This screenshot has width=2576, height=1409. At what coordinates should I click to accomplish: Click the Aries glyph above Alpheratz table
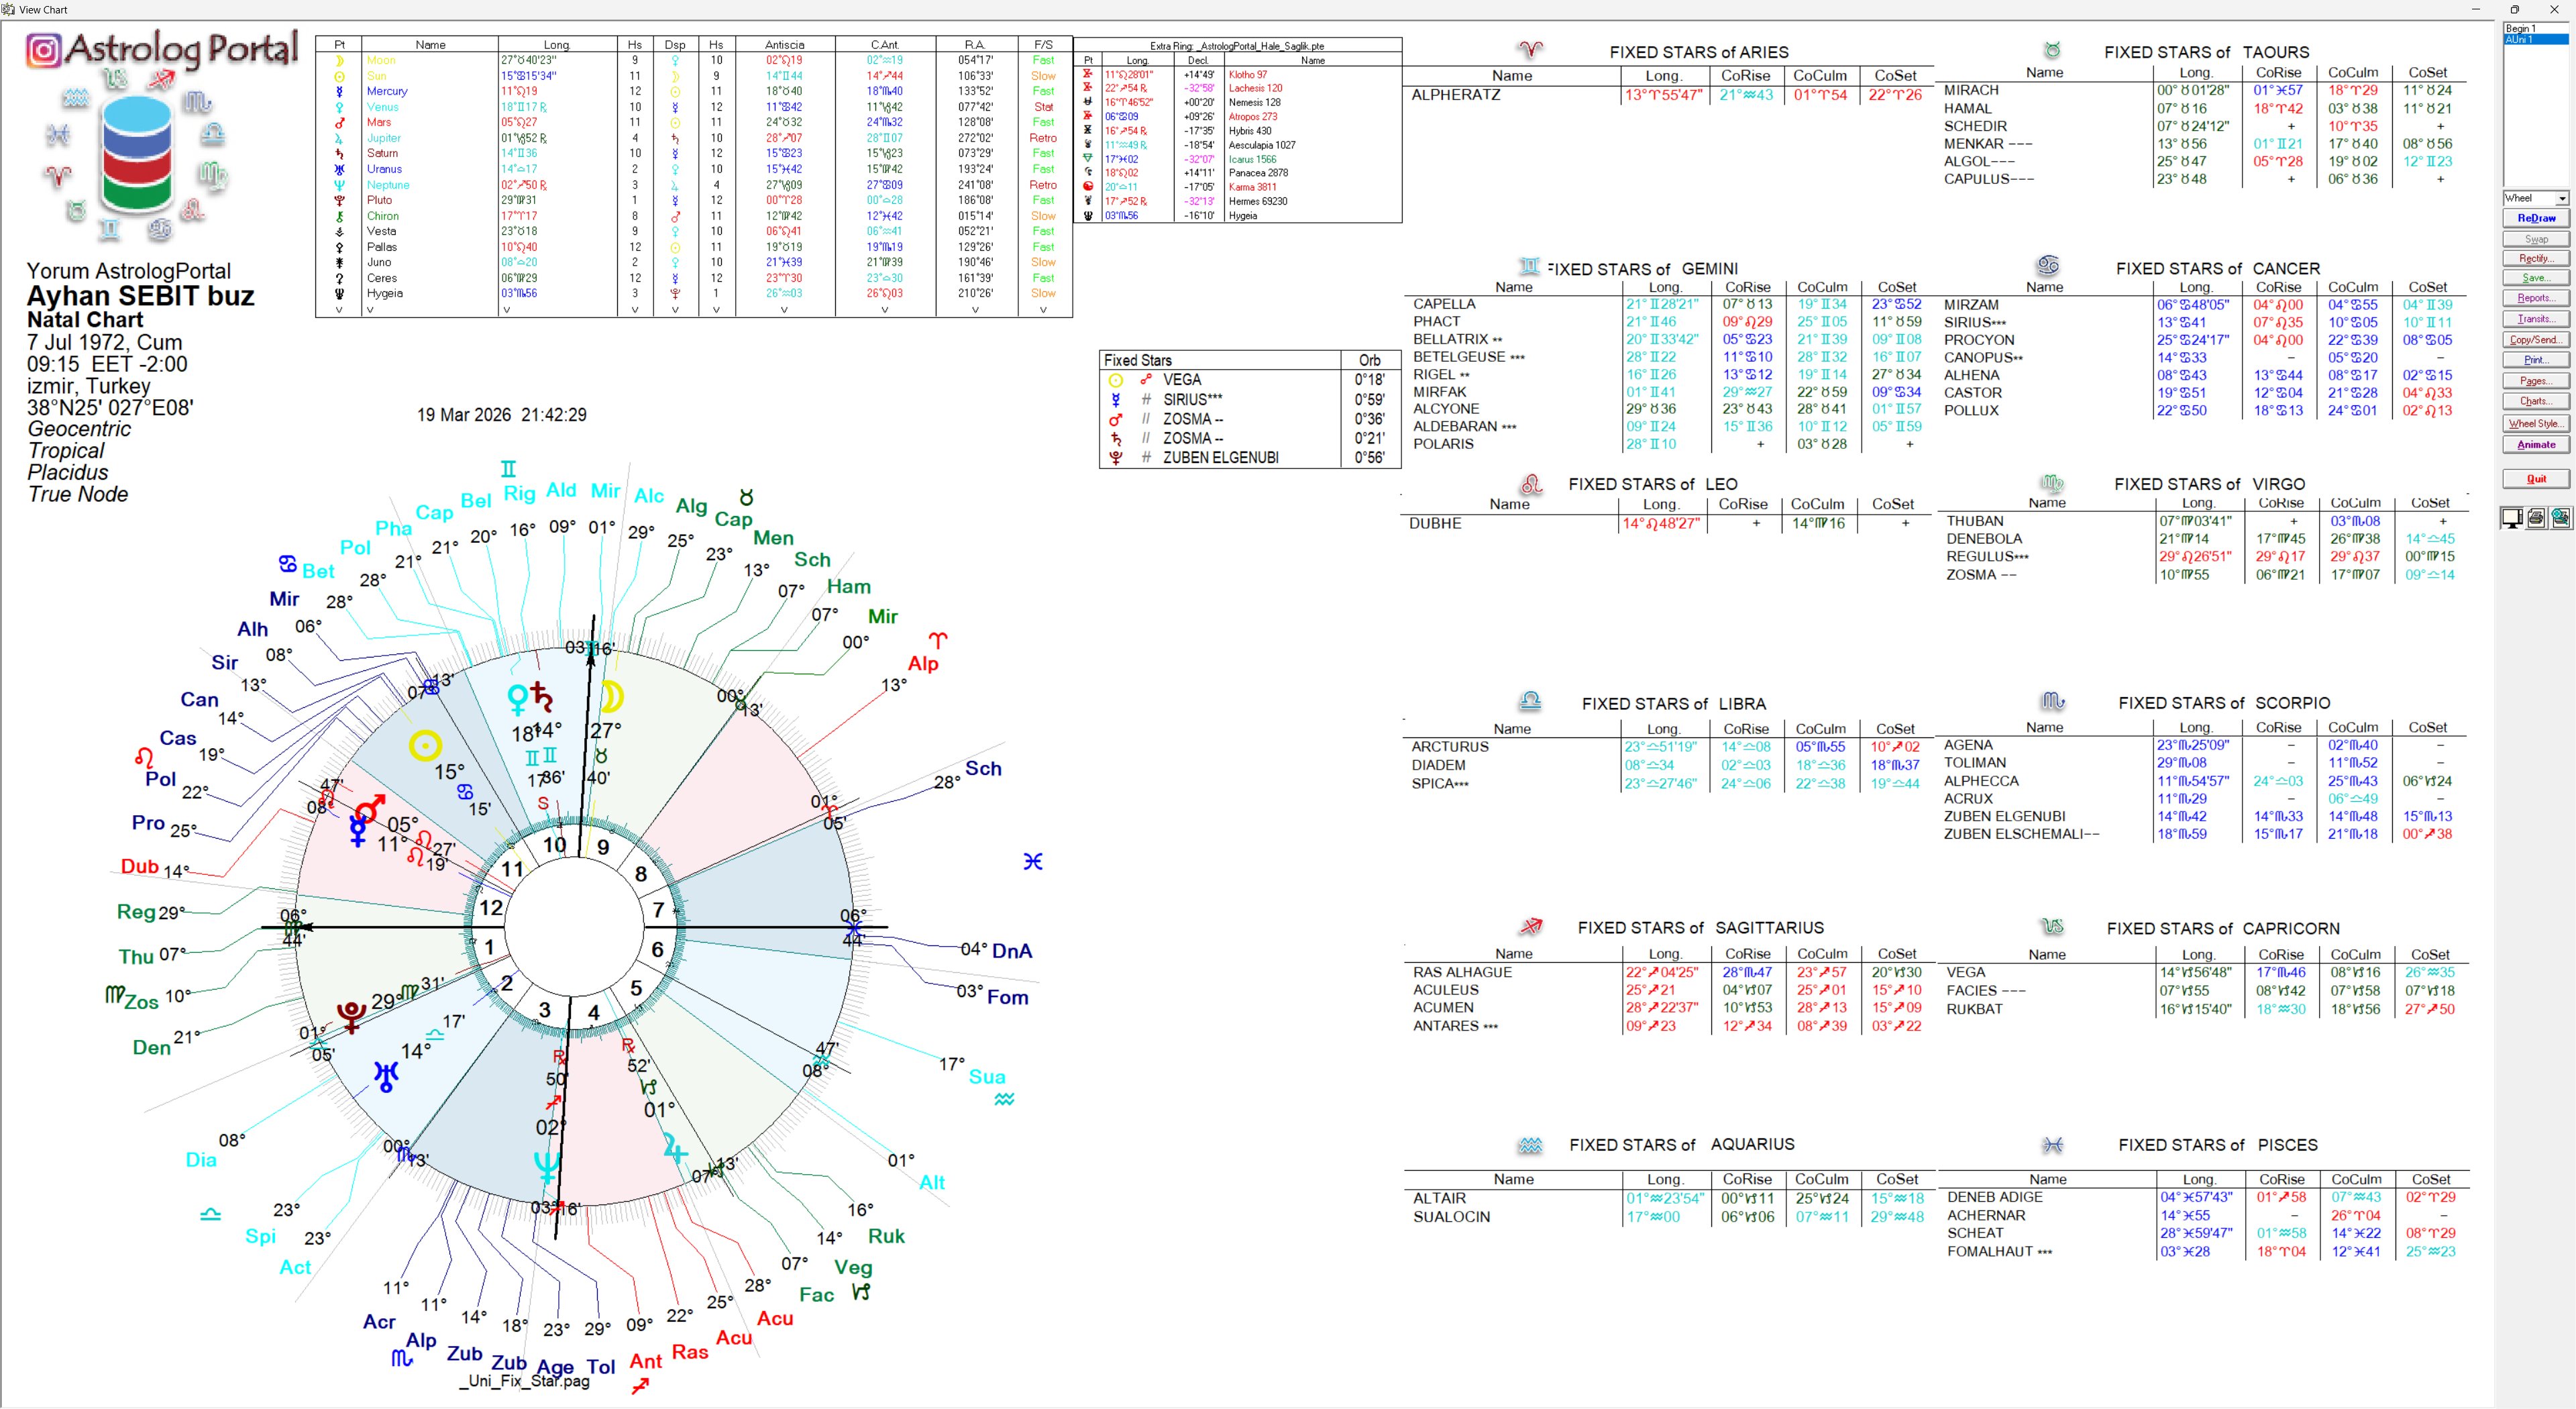pyautogui.click(x=1530, y=50)
